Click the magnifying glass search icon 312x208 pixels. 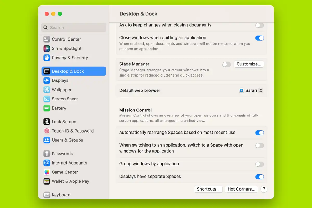click(45, 28)
